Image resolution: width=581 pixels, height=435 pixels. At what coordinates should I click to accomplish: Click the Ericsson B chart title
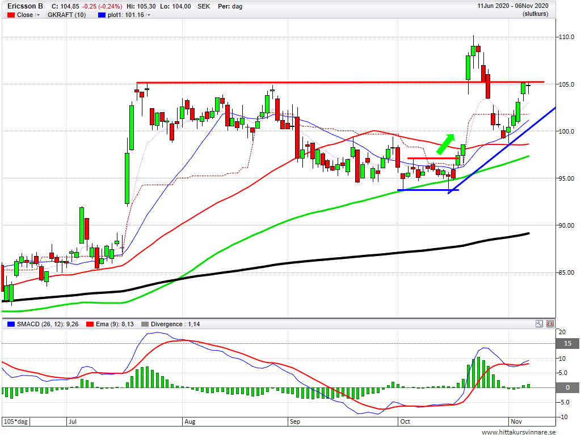(x=25, y=6)
